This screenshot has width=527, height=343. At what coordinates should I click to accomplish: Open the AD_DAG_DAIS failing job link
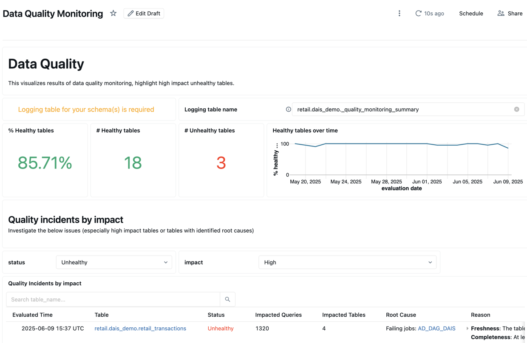coord(437,328)
